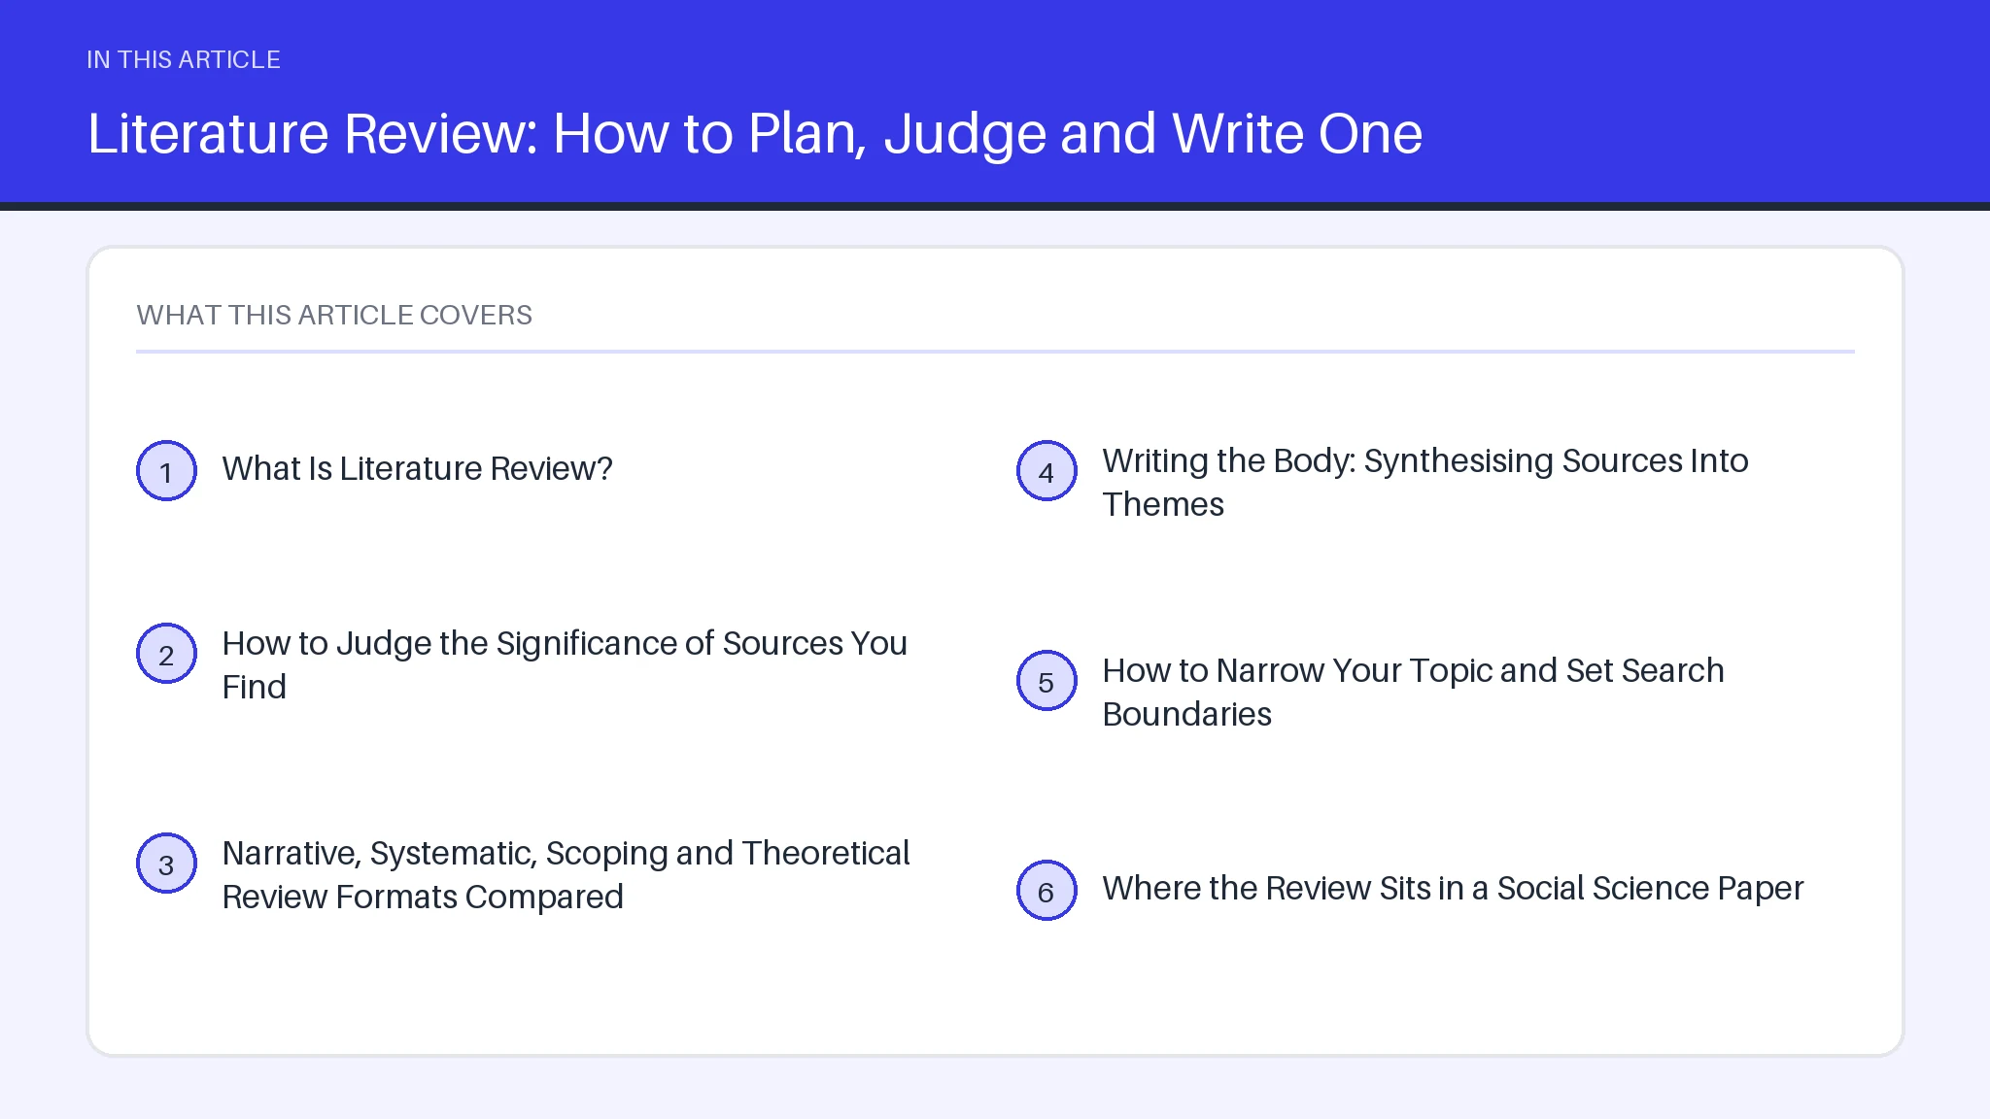
Task: Click the 'IN THIS ARTICLE' label
Action: click(184, 59)
